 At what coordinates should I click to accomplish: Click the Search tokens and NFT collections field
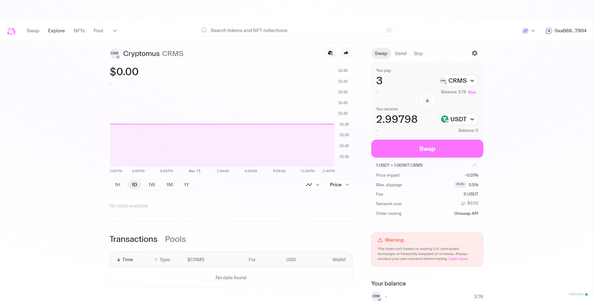[x=296, y=30]
